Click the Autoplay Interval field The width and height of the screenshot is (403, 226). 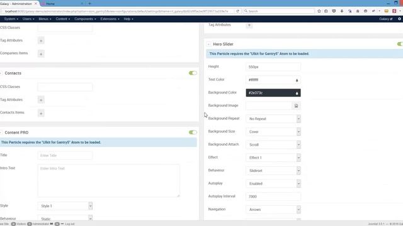(273, 196)
